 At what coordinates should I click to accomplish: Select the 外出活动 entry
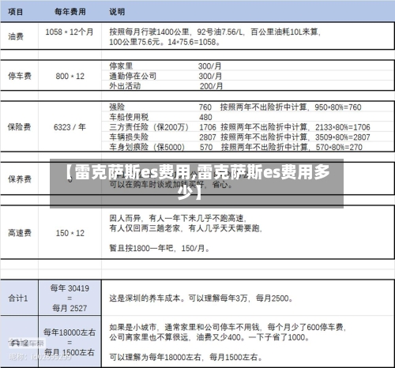125,86
